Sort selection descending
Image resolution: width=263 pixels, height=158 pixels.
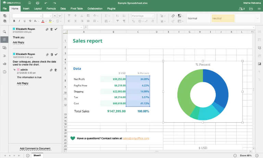124,16
